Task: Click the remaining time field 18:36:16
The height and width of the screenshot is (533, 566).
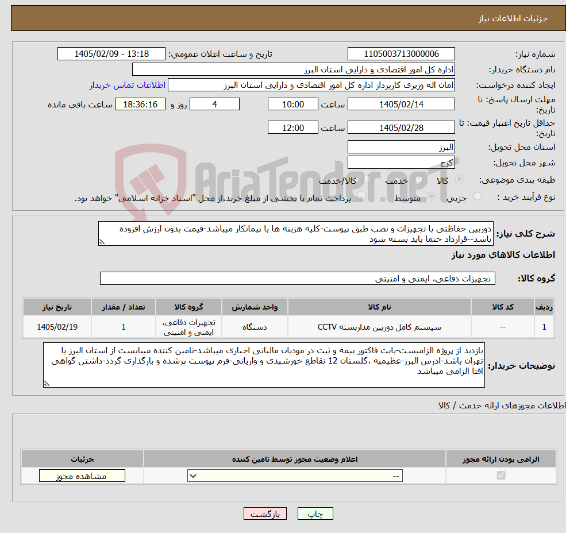Action: click(140, 105)
